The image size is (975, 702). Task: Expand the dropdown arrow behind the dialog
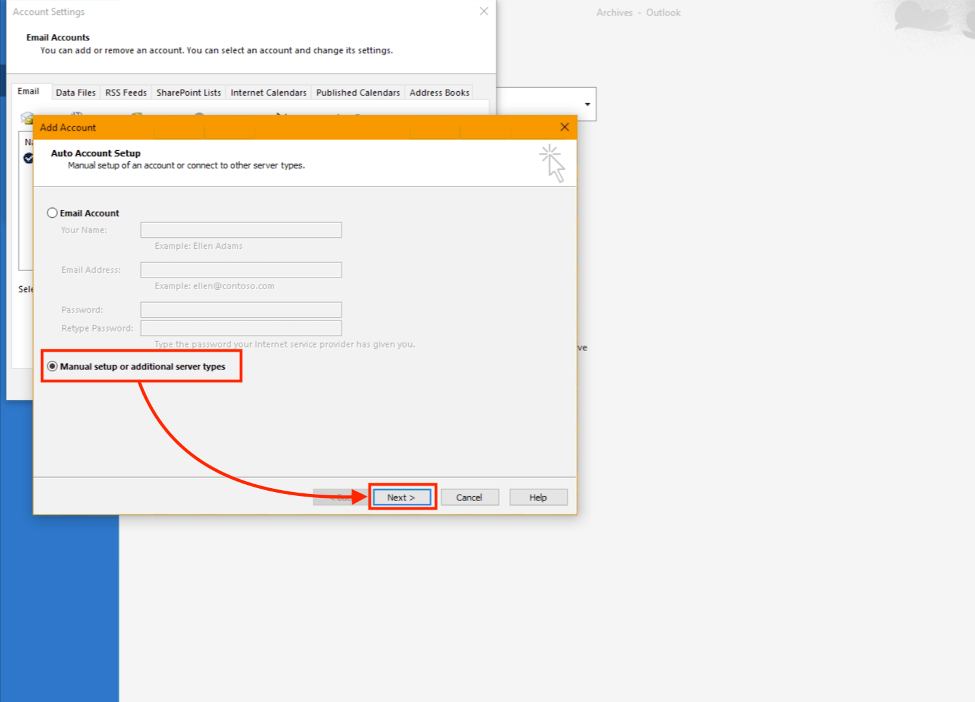[x=587, y=105]
